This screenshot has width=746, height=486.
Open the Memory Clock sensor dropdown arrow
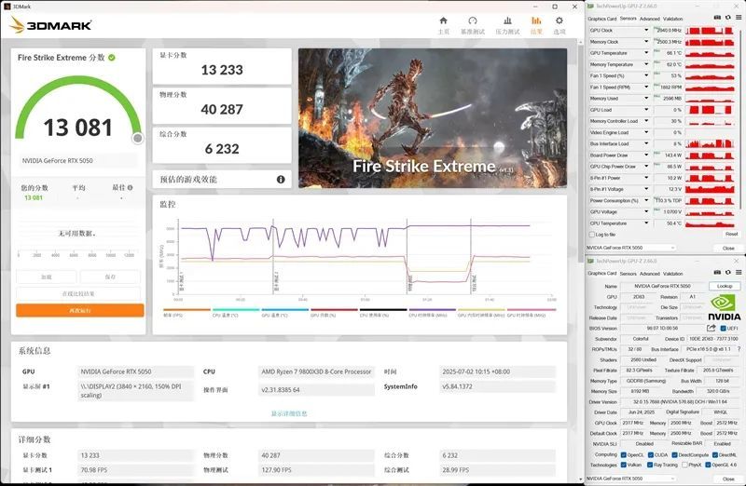click(646, 41)
